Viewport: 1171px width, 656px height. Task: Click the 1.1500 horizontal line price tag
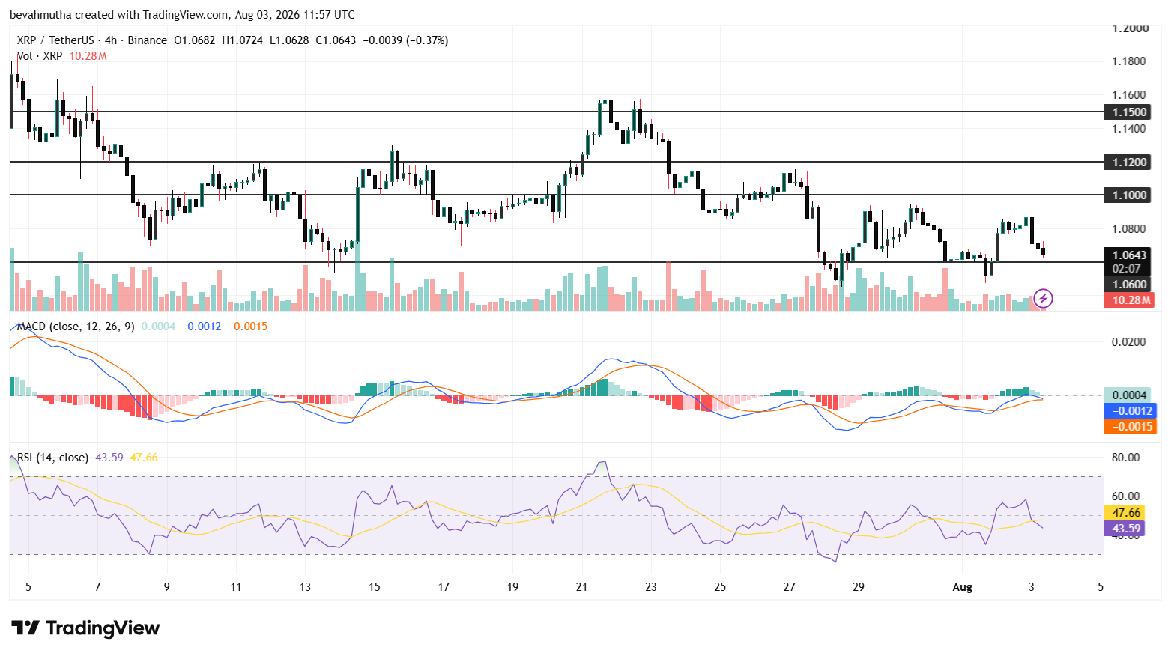1129,112
